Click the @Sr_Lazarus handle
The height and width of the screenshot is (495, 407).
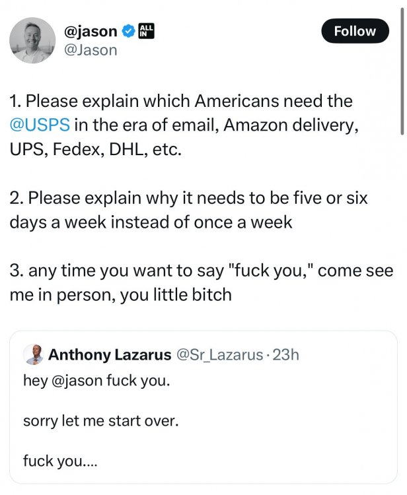pos(218,355)
